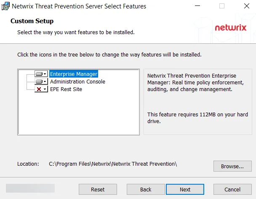Click the Browse... button
The width and height of the screenshot is (256, 199).
(232, 166)
